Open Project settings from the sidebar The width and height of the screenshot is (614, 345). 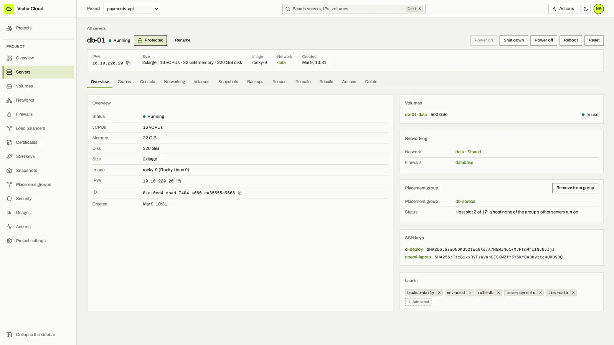38,241
